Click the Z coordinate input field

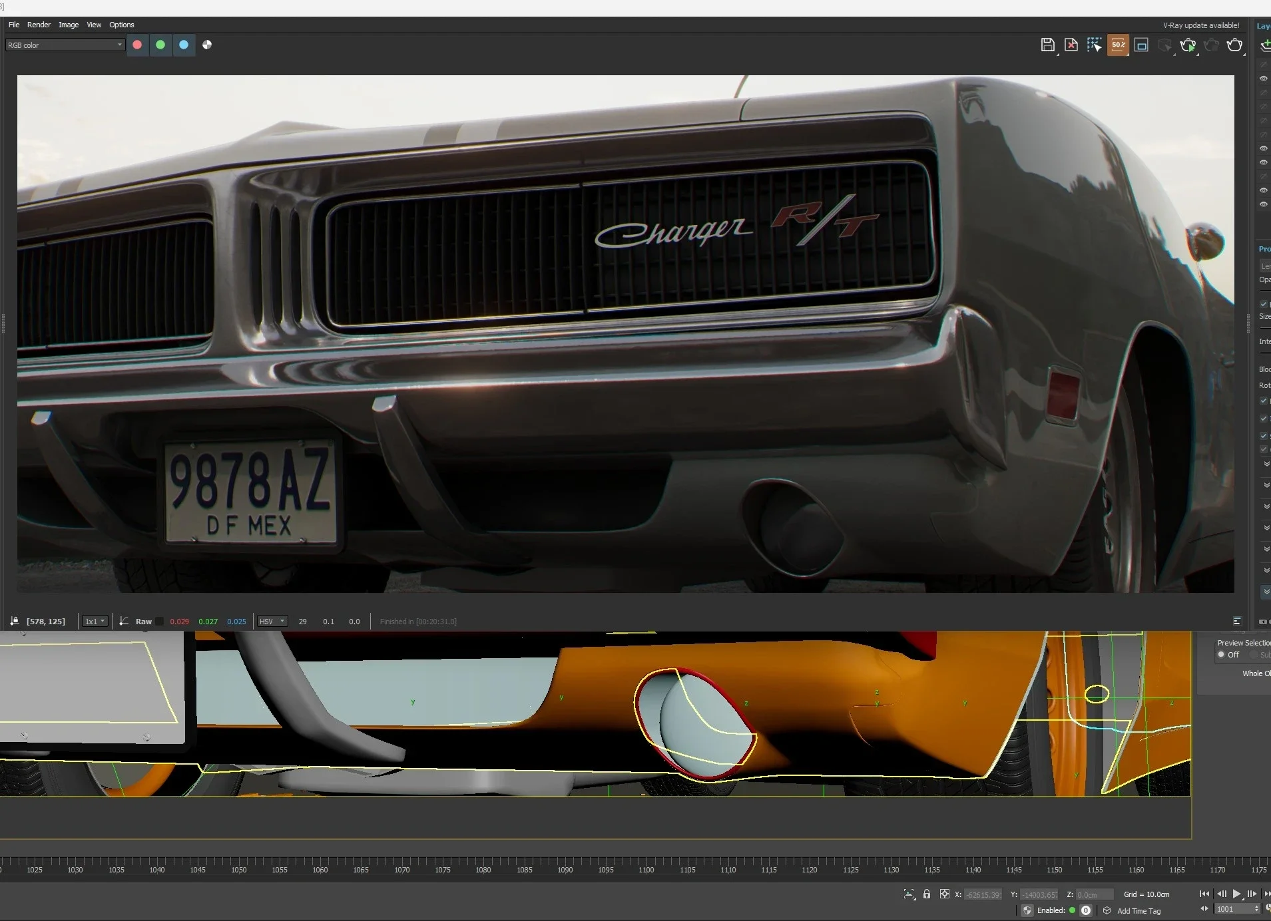point(1095,894)
